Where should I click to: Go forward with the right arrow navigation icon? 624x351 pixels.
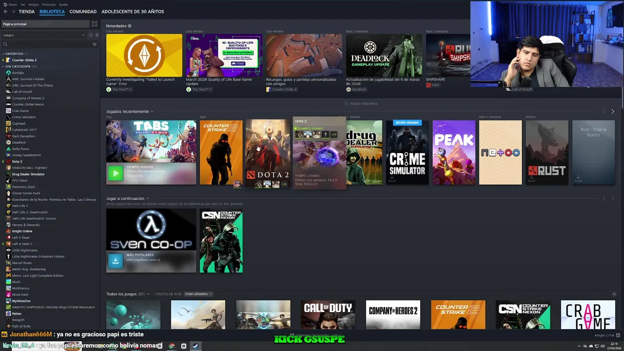click(13, 12)
